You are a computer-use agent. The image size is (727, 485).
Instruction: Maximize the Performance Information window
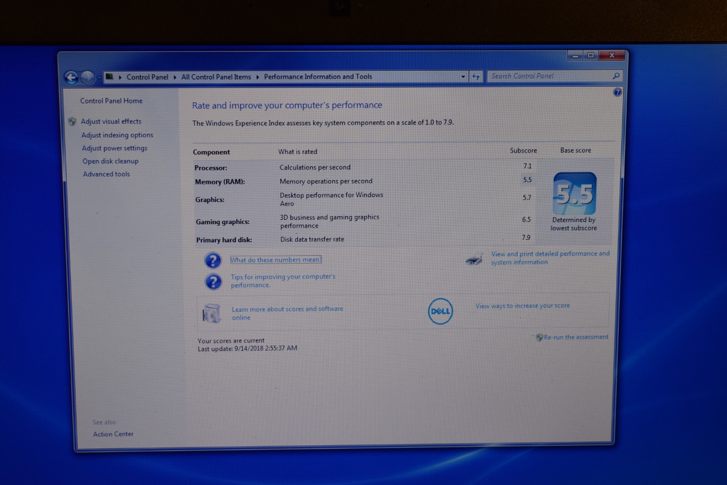[x=591, y=55]
